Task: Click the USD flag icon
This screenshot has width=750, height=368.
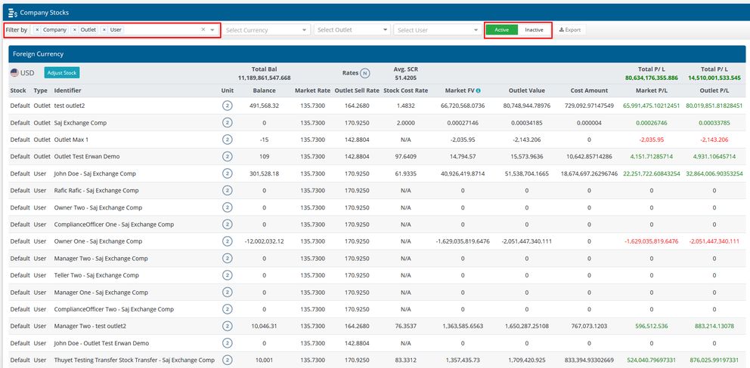Action: pos(14,73)
